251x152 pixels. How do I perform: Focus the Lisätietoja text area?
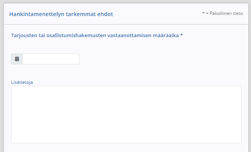pyautogui.click(x=126, y=114)
